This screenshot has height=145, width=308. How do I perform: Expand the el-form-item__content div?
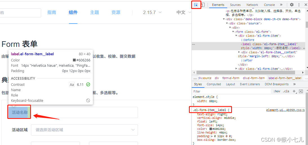pos(239,52)
